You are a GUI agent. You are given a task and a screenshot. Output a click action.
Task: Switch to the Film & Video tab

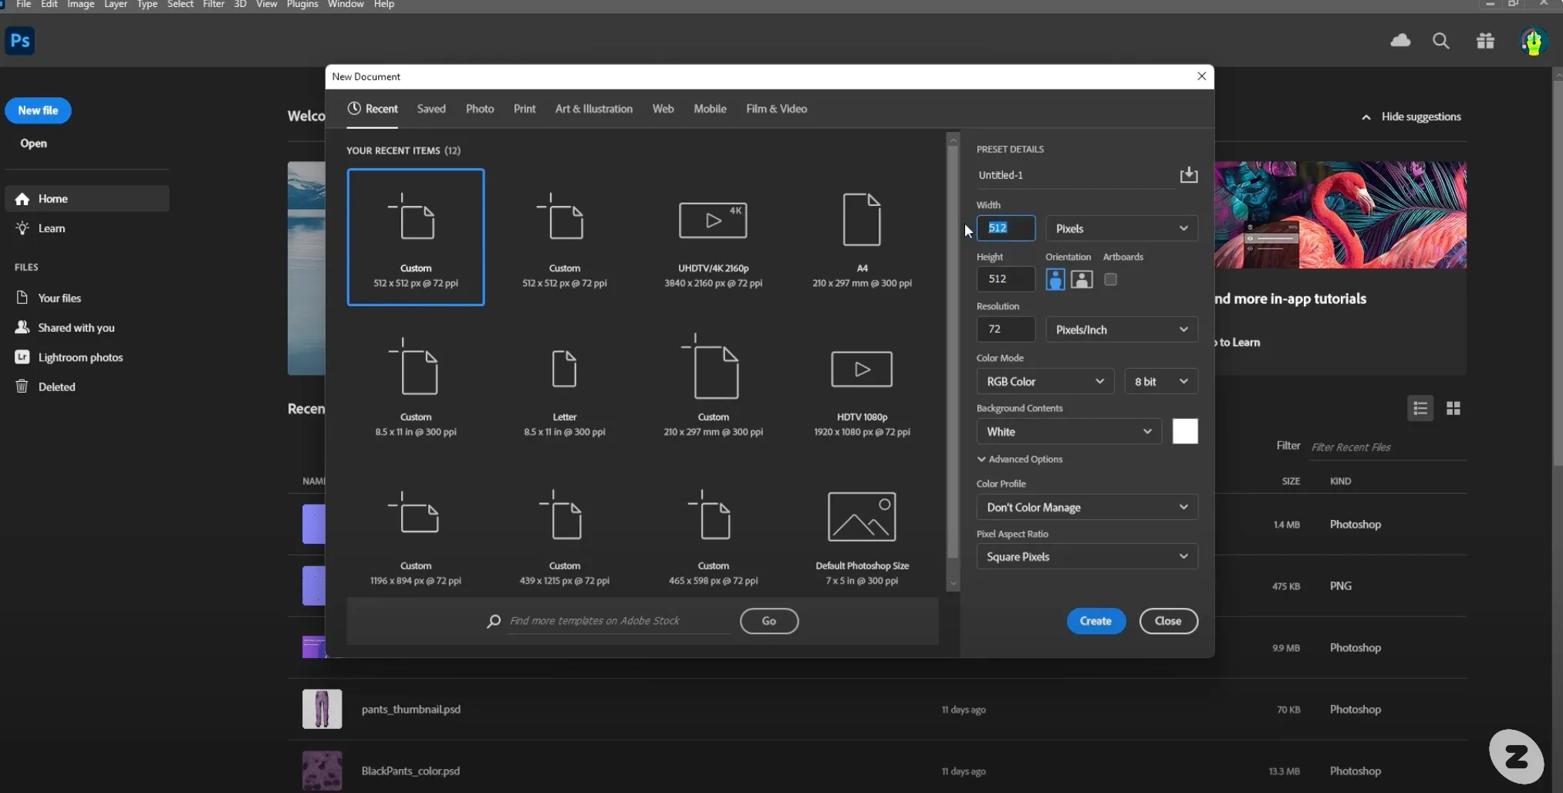[776, 109]
